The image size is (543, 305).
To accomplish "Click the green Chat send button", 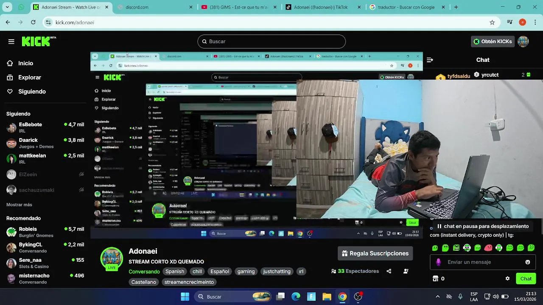I will [526, 279].
